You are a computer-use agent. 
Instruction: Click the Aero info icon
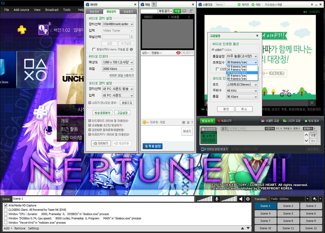131,49
